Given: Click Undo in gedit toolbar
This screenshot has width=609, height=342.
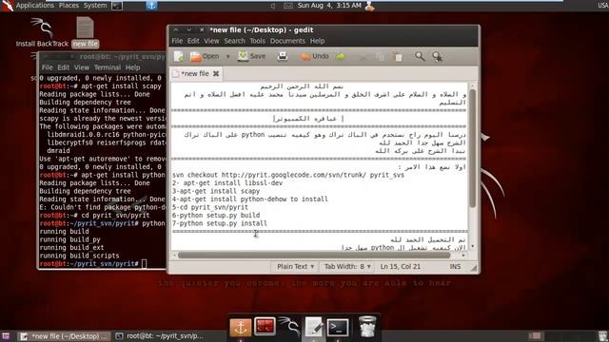Looking at the screenshot, I should (x=315, y=57).
